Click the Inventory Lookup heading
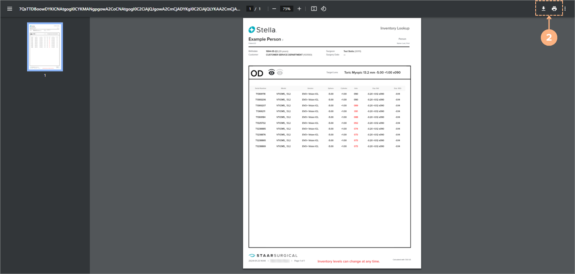 [x=395, y=28]
